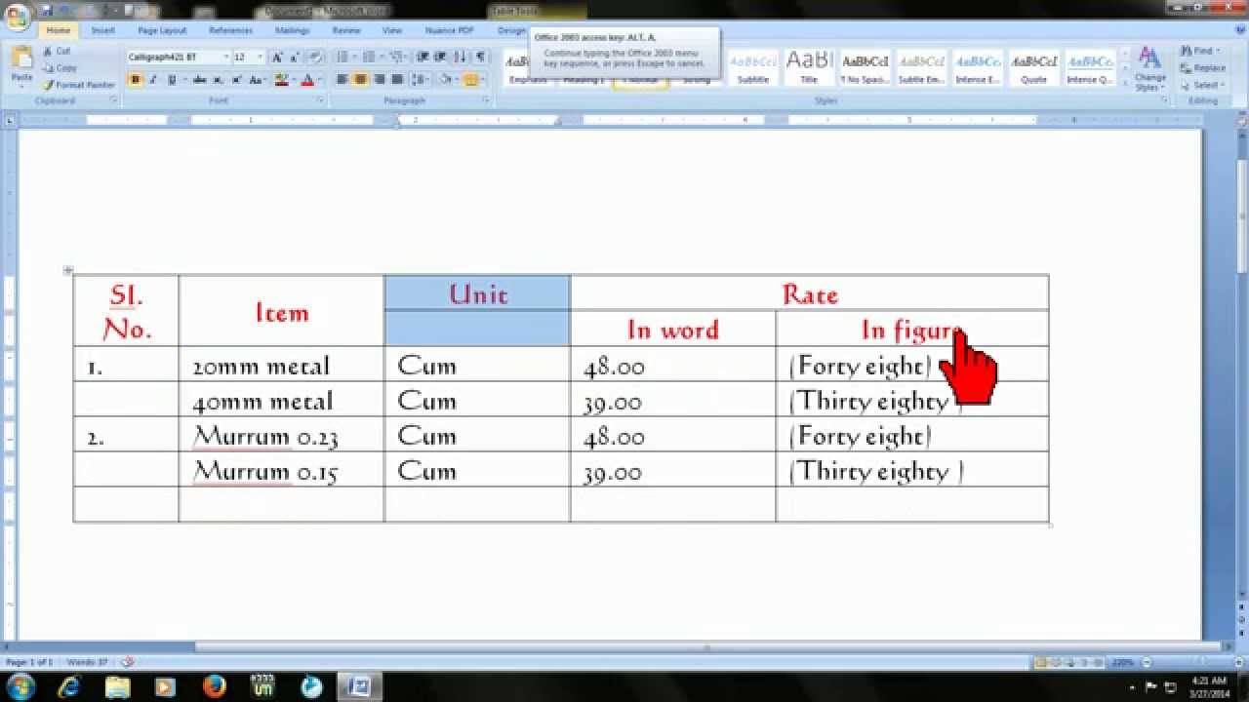Viewport: 1249px width, 702px height.
Task: Clear formatting with the eraser icon
Action: 315,58
